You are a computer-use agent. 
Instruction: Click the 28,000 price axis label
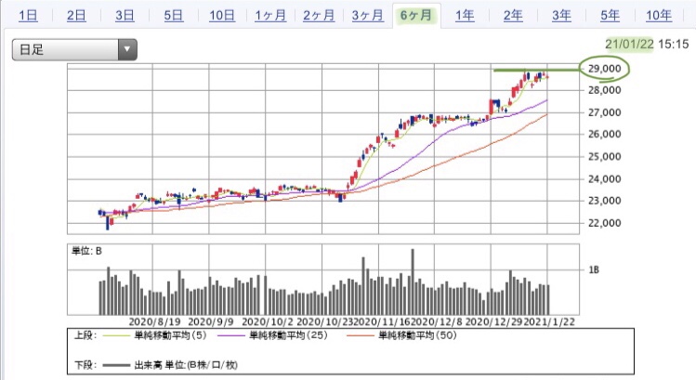coord(605,90)
